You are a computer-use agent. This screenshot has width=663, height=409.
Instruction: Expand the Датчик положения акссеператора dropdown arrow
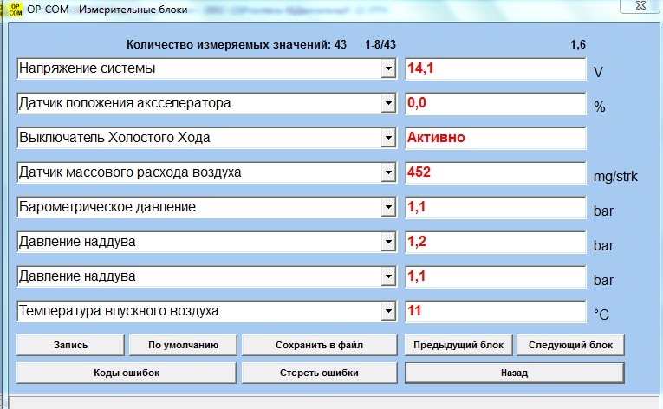[388, 103]
